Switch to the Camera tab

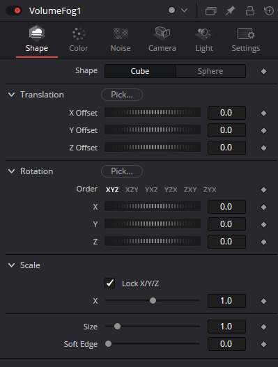(x=162, y=40)
